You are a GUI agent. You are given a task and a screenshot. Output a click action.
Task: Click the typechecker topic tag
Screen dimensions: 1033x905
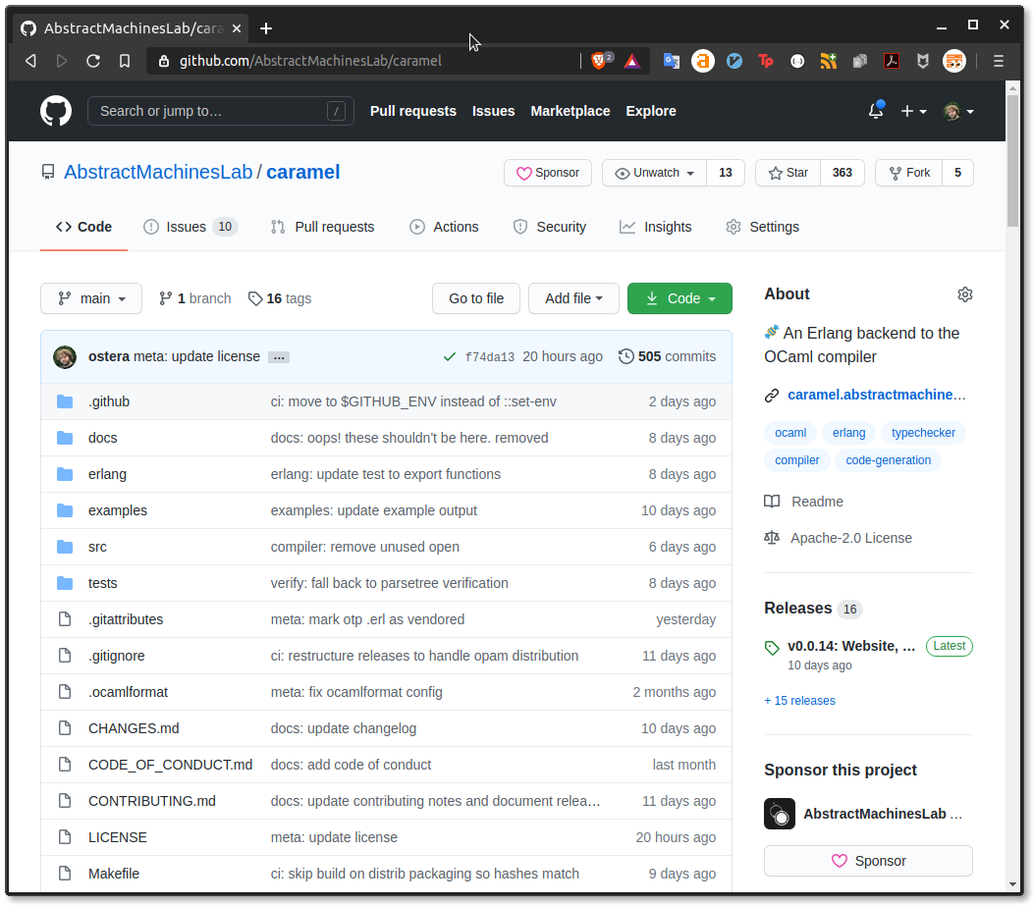pyautogui.click(x=923, y=433)
